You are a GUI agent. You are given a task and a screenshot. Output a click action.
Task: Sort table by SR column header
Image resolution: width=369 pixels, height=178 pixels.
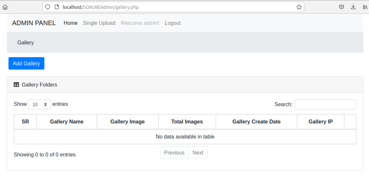(x=25, y=122)
